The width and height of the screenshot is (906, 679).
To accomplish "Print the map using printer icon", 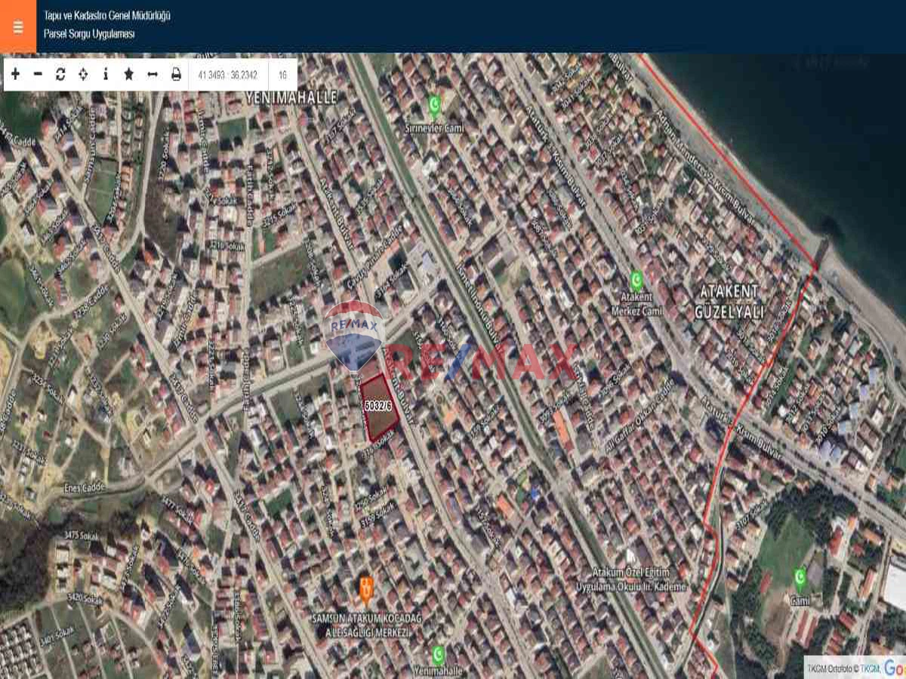I will [176, 74].
